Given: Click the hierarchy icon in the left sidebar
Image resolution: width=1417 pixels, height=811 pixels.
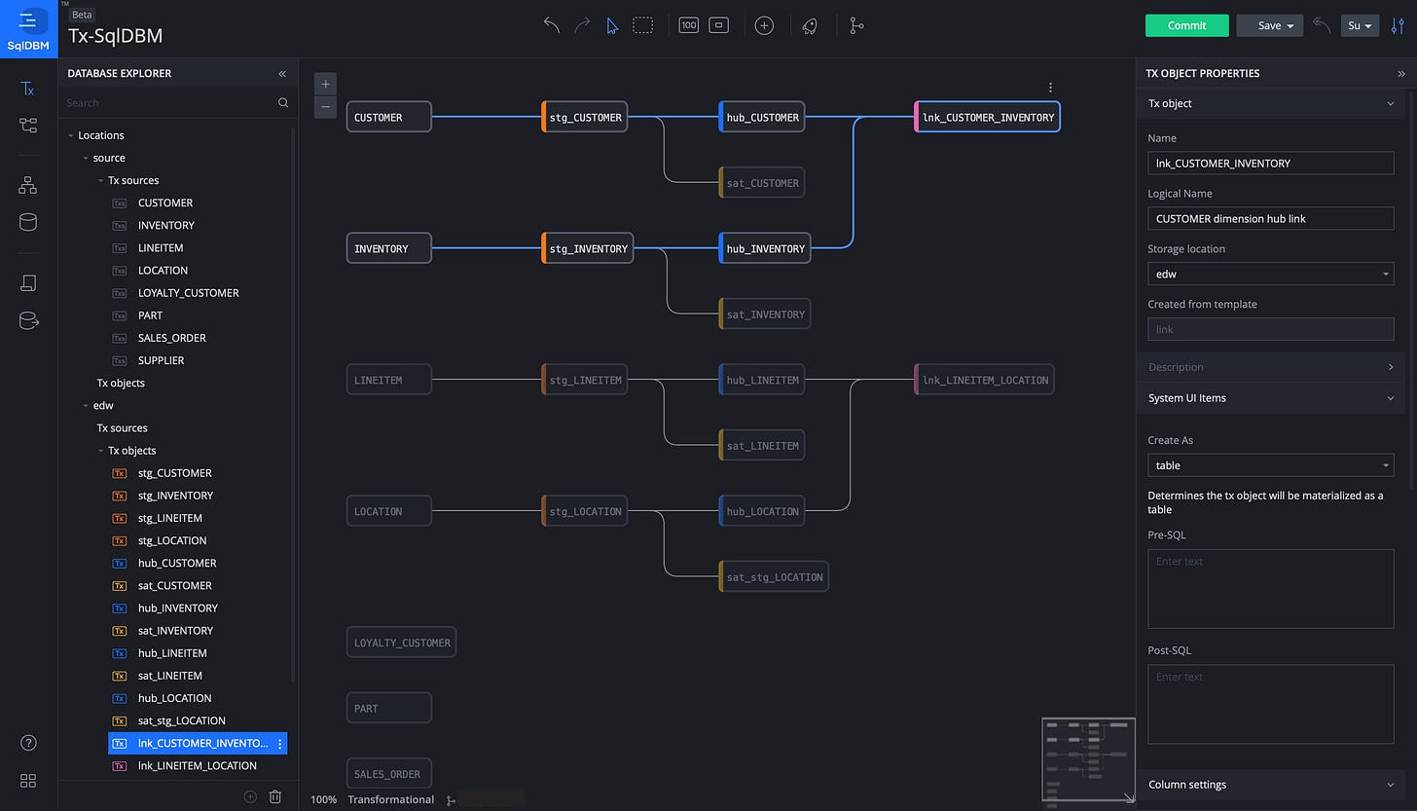Looking at the screenshot, I should [28, 185].
